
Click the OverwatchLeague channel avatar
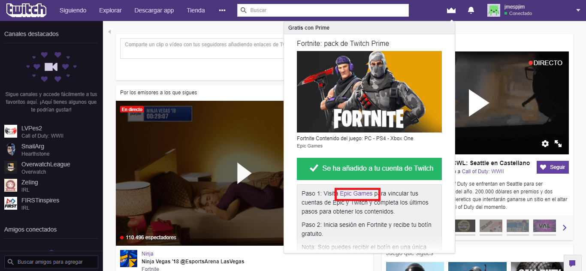pyautogui.click(x=11, y=167)
